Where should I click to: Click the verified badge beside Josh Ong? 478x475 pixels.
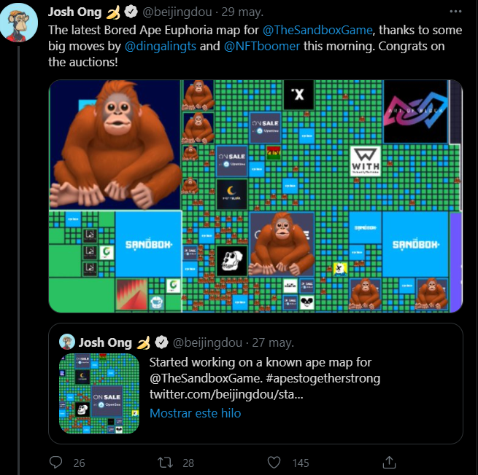pyautogui.click(x=131, y=12)
